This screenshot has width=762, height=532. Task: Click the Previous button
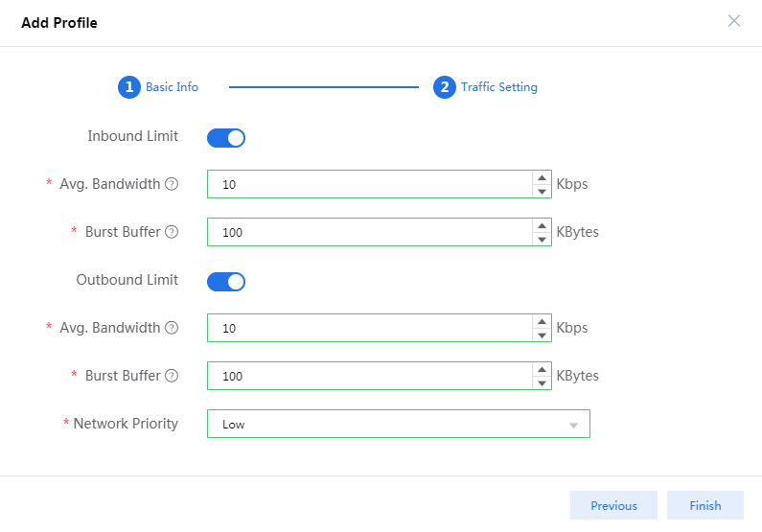[613, 506]
